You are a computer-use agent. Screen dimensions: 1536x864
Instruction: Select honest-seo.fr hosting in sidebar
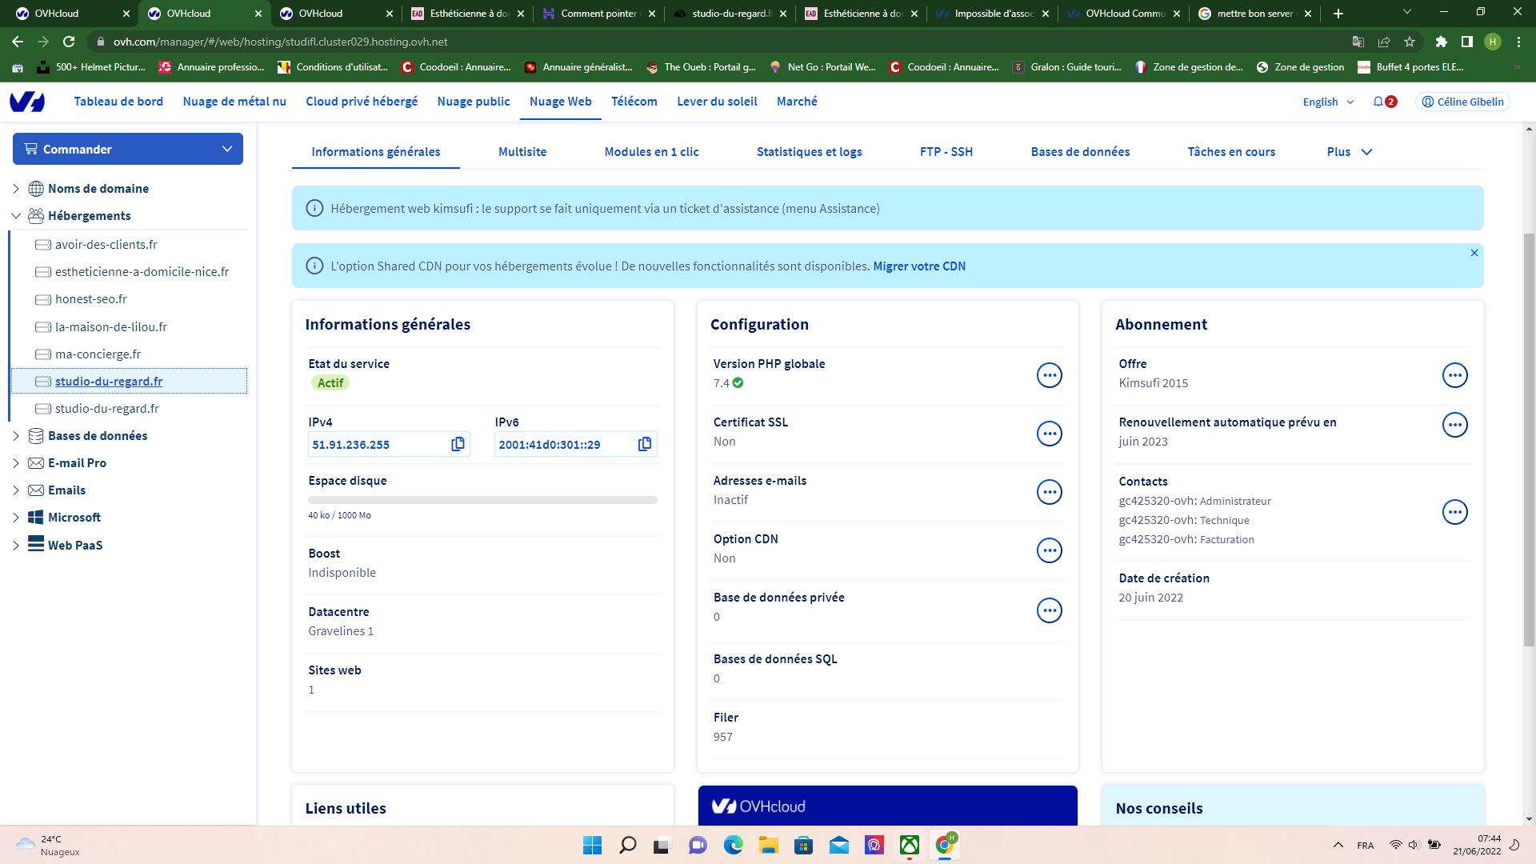pos(91,299)
